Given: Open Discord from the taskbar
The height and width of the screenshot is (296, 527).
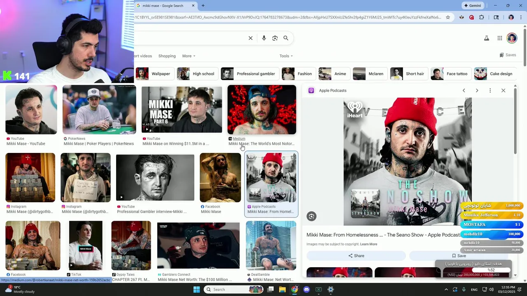Looking at the screenshot, I should click(306, 289).
